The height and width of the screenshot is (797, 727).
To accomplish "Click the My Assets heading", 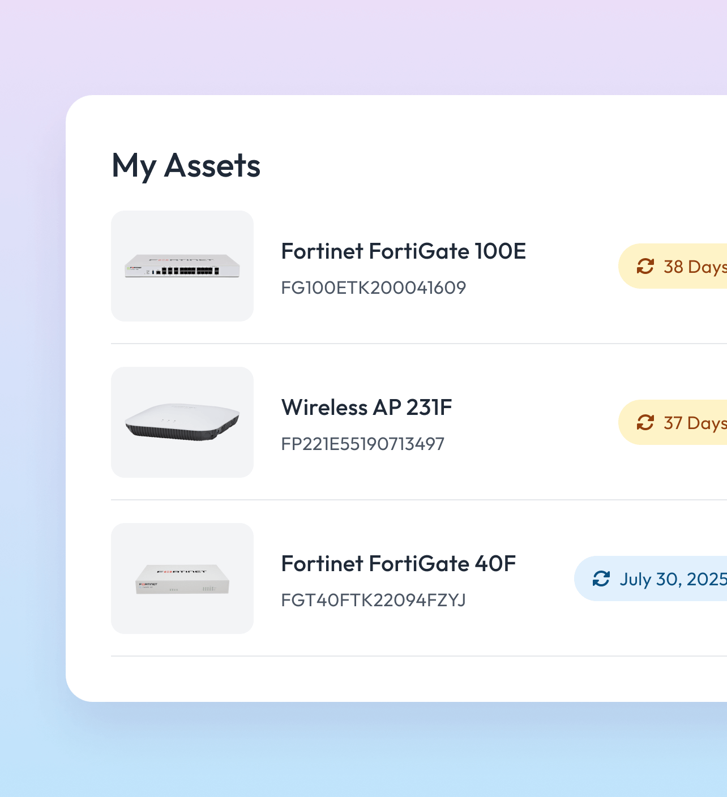I will (186, 166).
